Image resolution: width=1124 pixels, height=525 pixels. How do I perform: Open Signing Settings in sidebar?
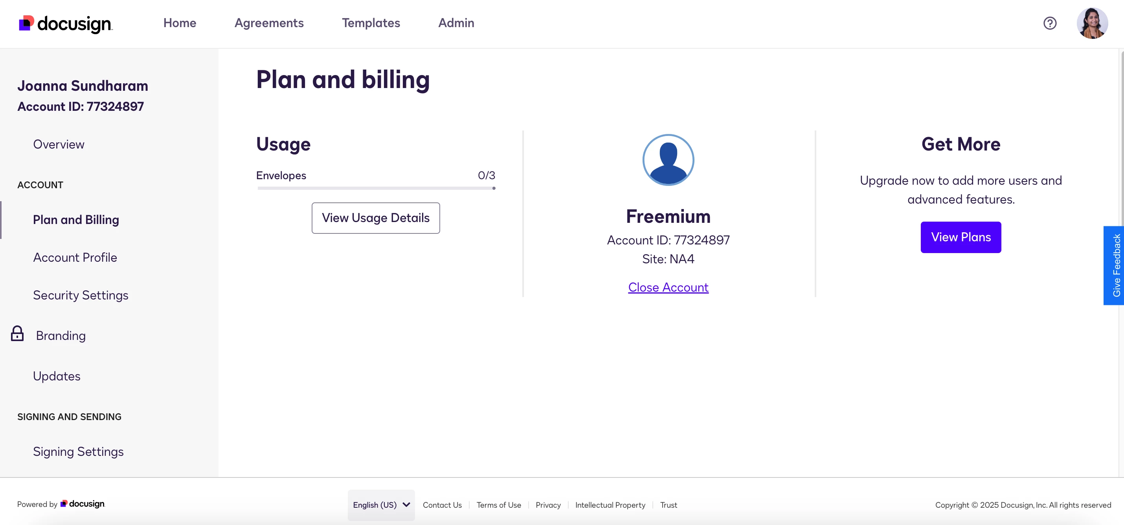(x=79, y=452)
